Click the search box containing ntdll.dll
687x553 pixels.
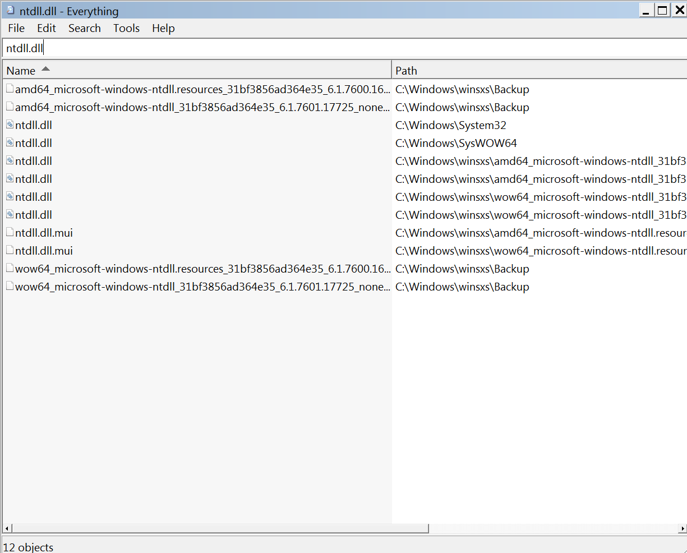click(x=344, y=48)
